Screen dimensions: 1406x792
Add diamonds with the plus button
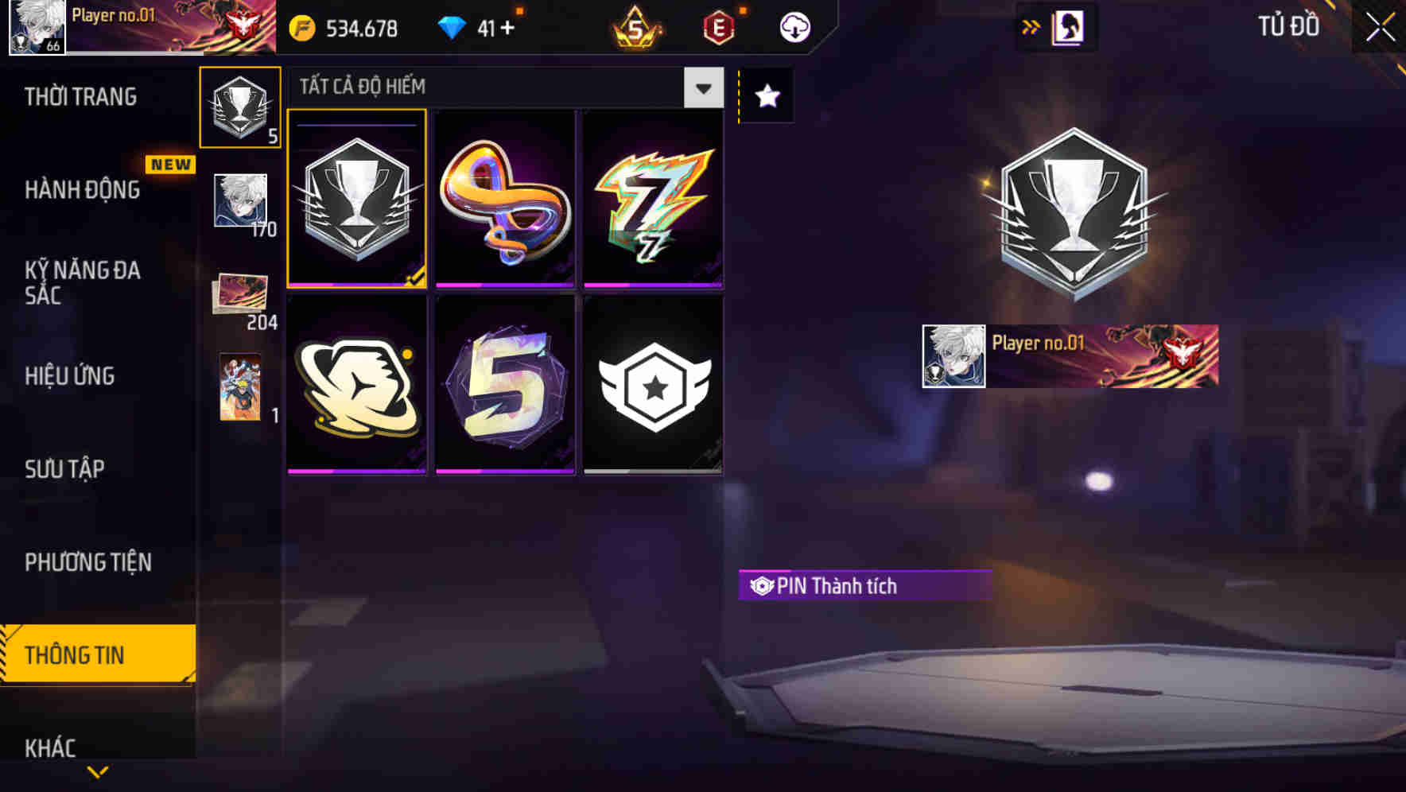pyautogui.click(x=507, y=28)
